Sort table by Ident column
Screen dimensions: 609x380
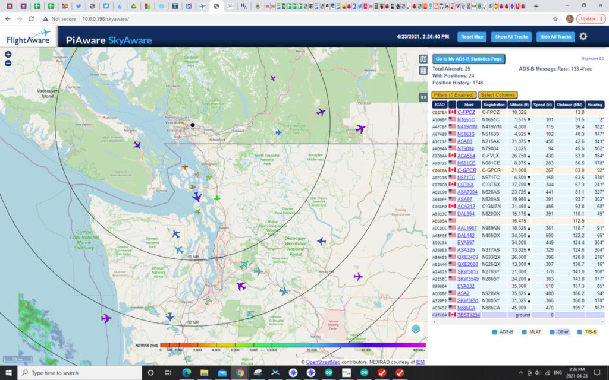point(469,104)
